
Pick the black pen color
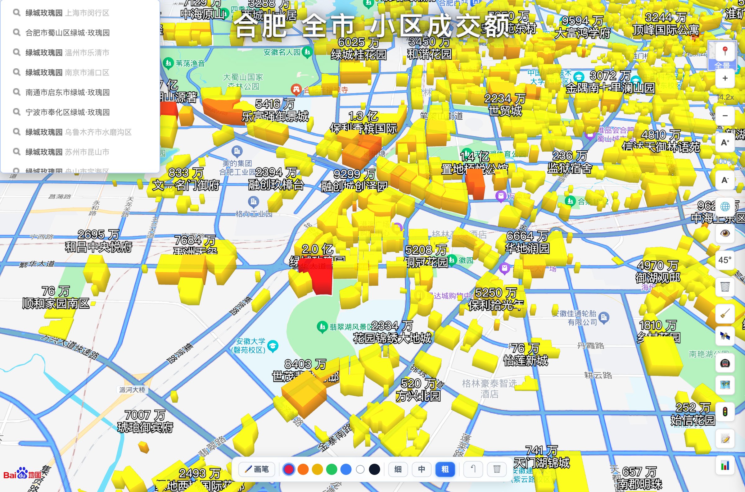pos(374,469)
